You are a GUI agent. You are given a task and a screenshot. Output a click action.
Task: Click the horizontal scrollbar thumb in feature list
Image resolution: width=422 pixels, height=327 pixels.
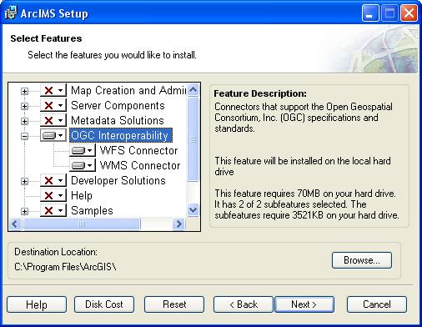click(x=82, y=224)
